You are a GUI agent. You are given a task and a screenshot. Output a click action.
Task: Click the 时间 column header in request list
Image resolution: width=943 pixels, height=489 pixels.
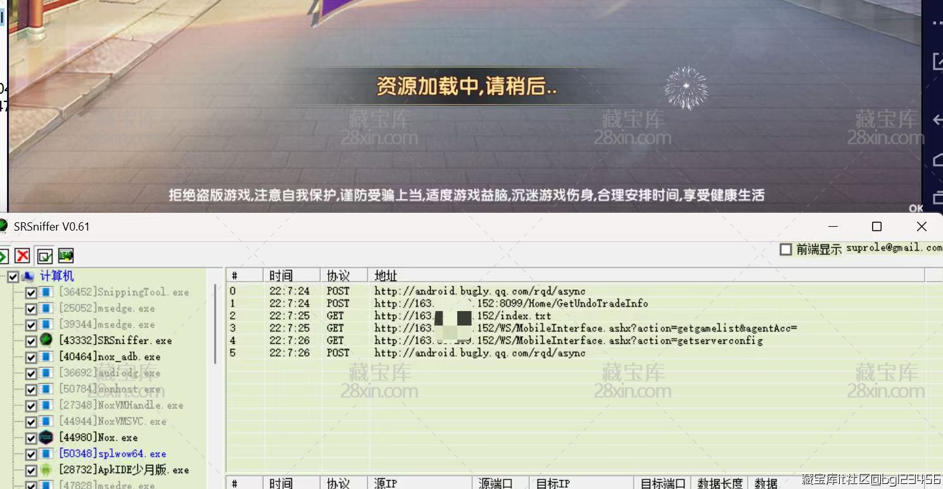tap(292, 276)
